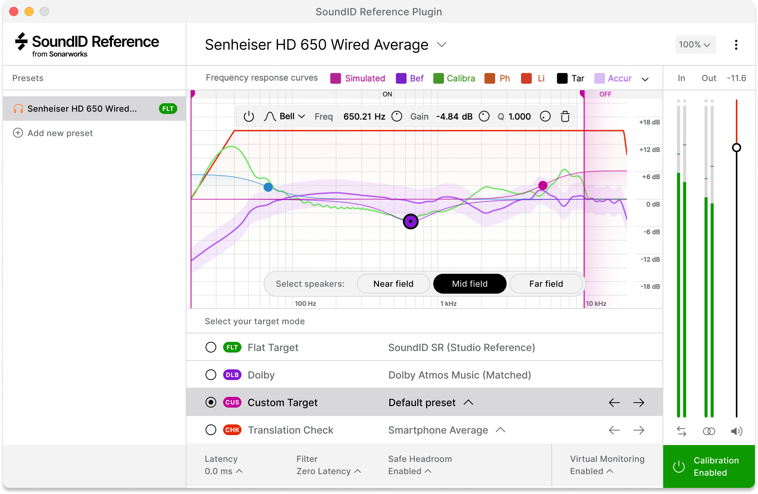Open the Virtual Monitoring Enabled dropdown
This screenshot has width=758, height=494.
(591, 471)
